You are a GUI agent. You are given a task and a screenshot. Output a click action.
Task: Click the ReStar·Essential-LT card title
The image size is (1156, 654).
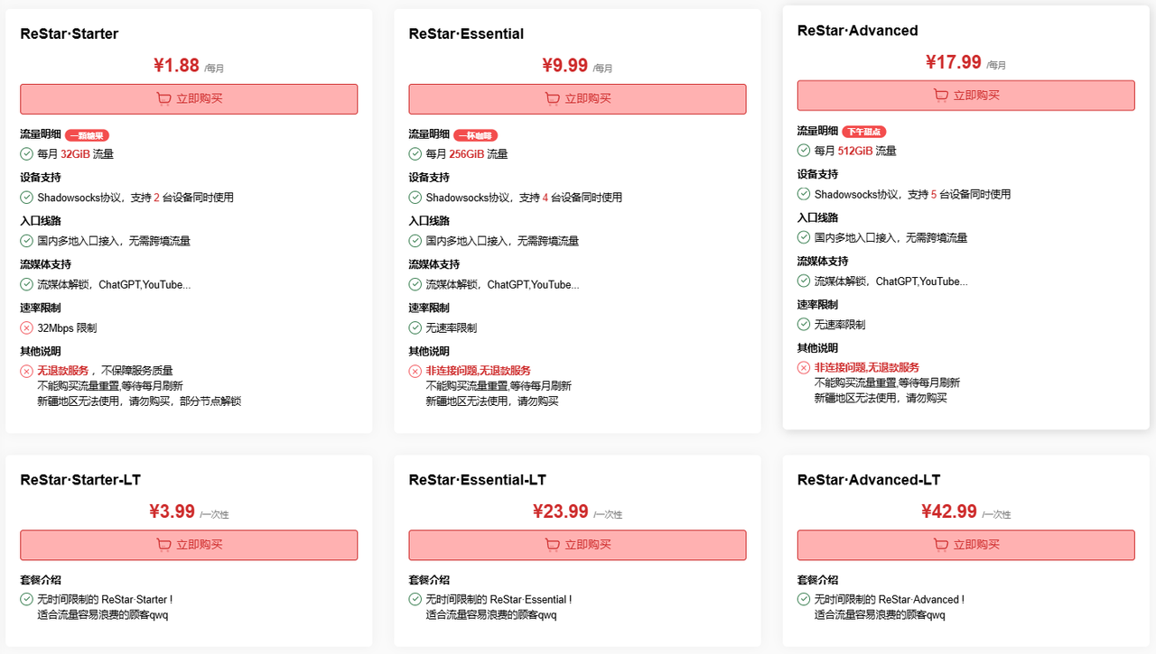[x=477, y=480]
